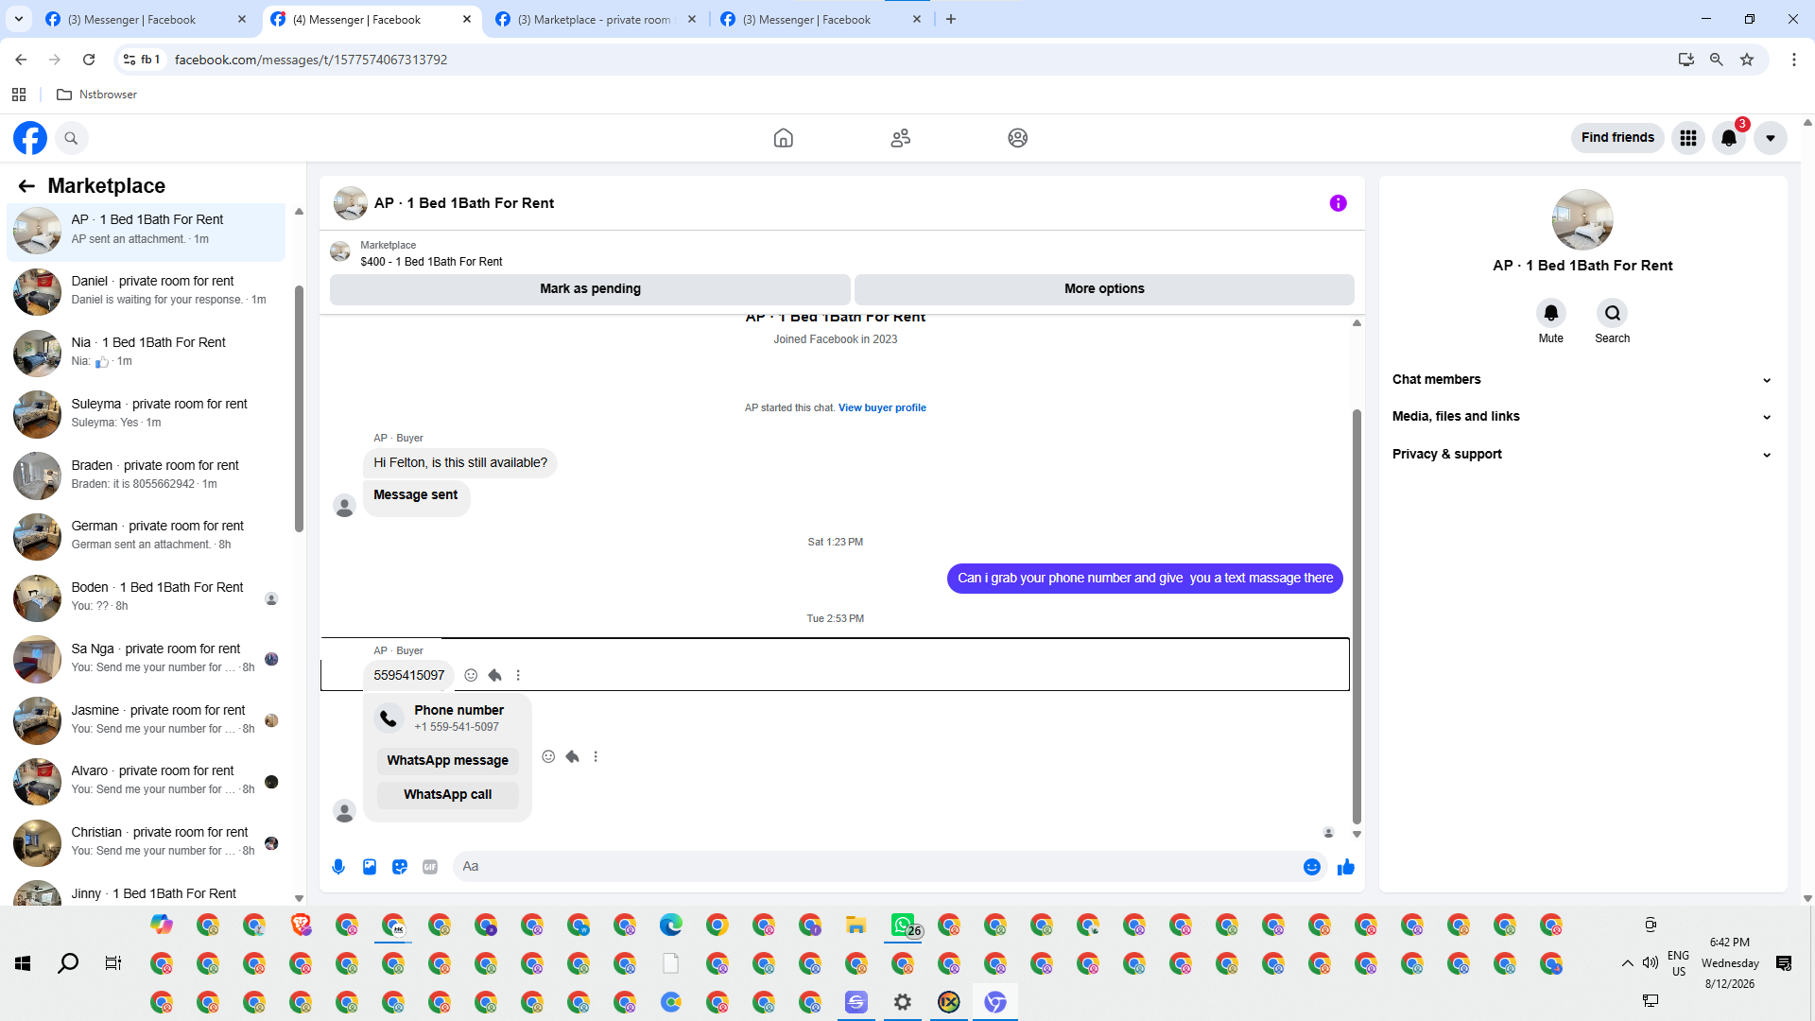
Task: Open the Facebook home logo
Action: [30, 138]
